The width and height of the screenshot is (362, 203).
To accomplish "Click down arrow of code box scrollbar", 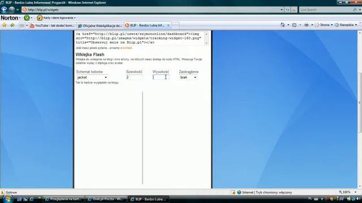I will tap(206, 43).
